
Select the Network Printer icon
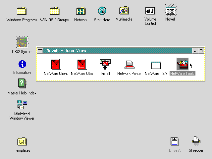click(130, 65)
